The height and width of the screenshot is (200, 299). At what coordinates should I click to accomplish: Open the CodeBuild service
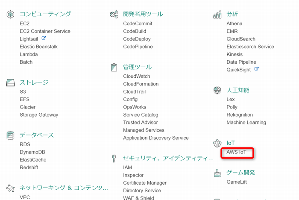tap(135, 31)
